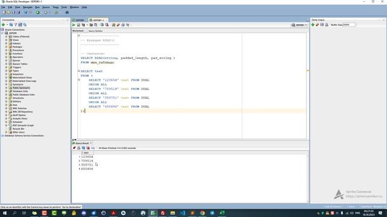Open the Edit menu
387x217 pixels.
coord(10,7)
